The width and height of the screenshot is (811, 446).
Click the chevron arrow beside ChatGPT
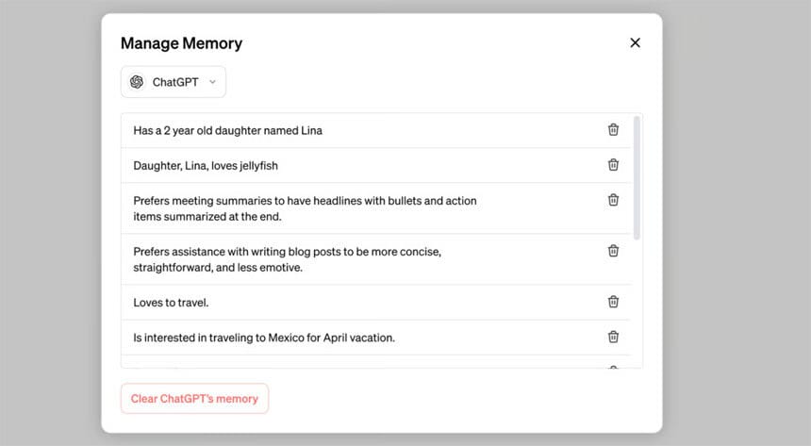coord(212,82)
